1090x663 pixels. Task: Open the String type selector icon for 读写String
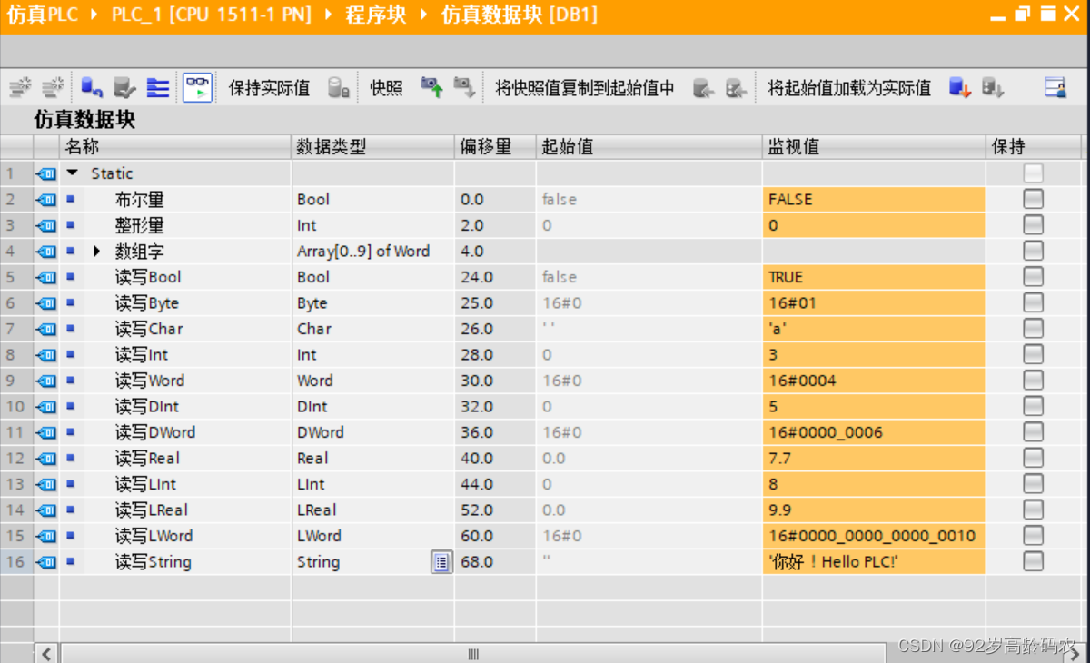tap(441, 562)
